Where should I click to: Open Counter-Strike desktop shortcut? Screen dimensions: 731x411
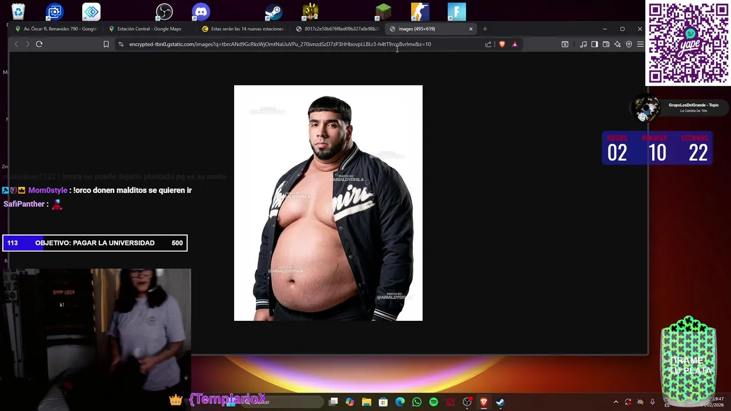click(420, 11)
